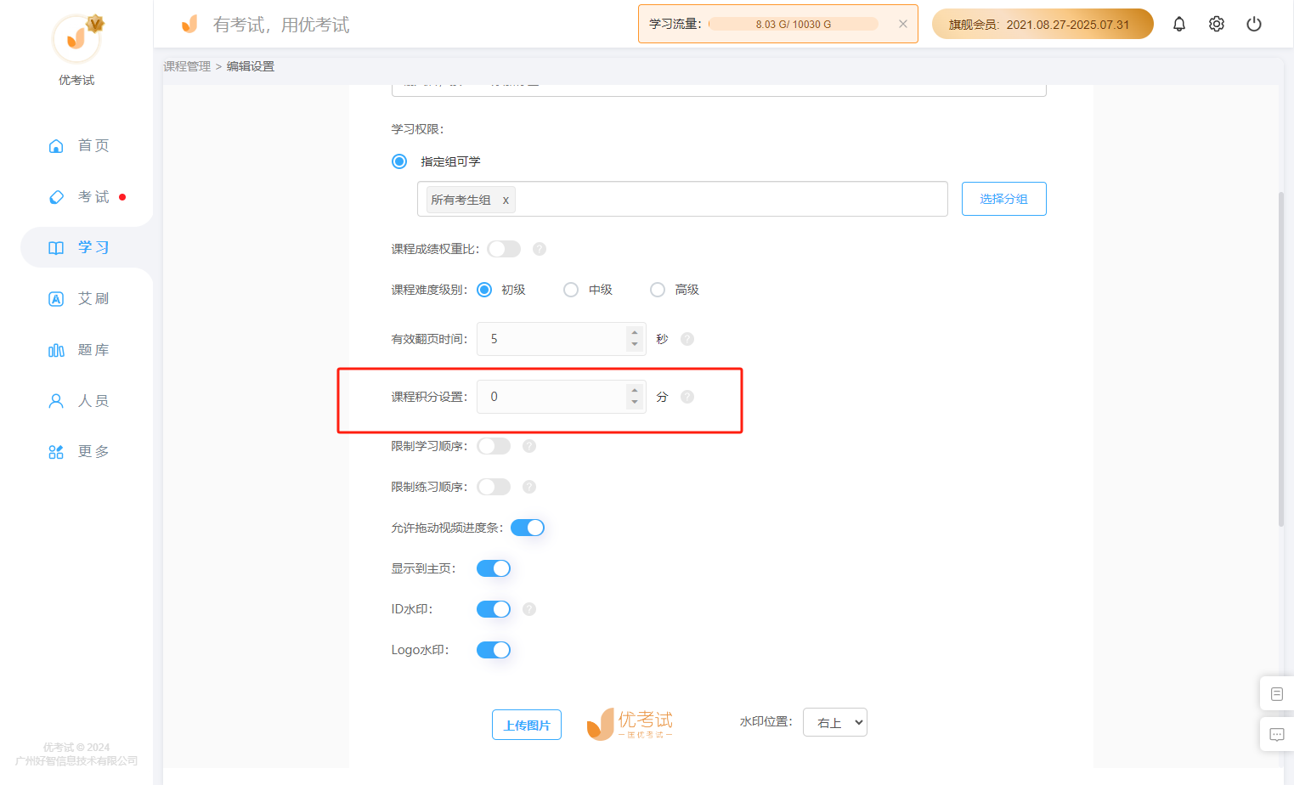Toggle 课程成绩权重比 switch
Image resolution: width=1294 pixels, height=785 pixels.
pyautogui.click(x=504, y=249)
